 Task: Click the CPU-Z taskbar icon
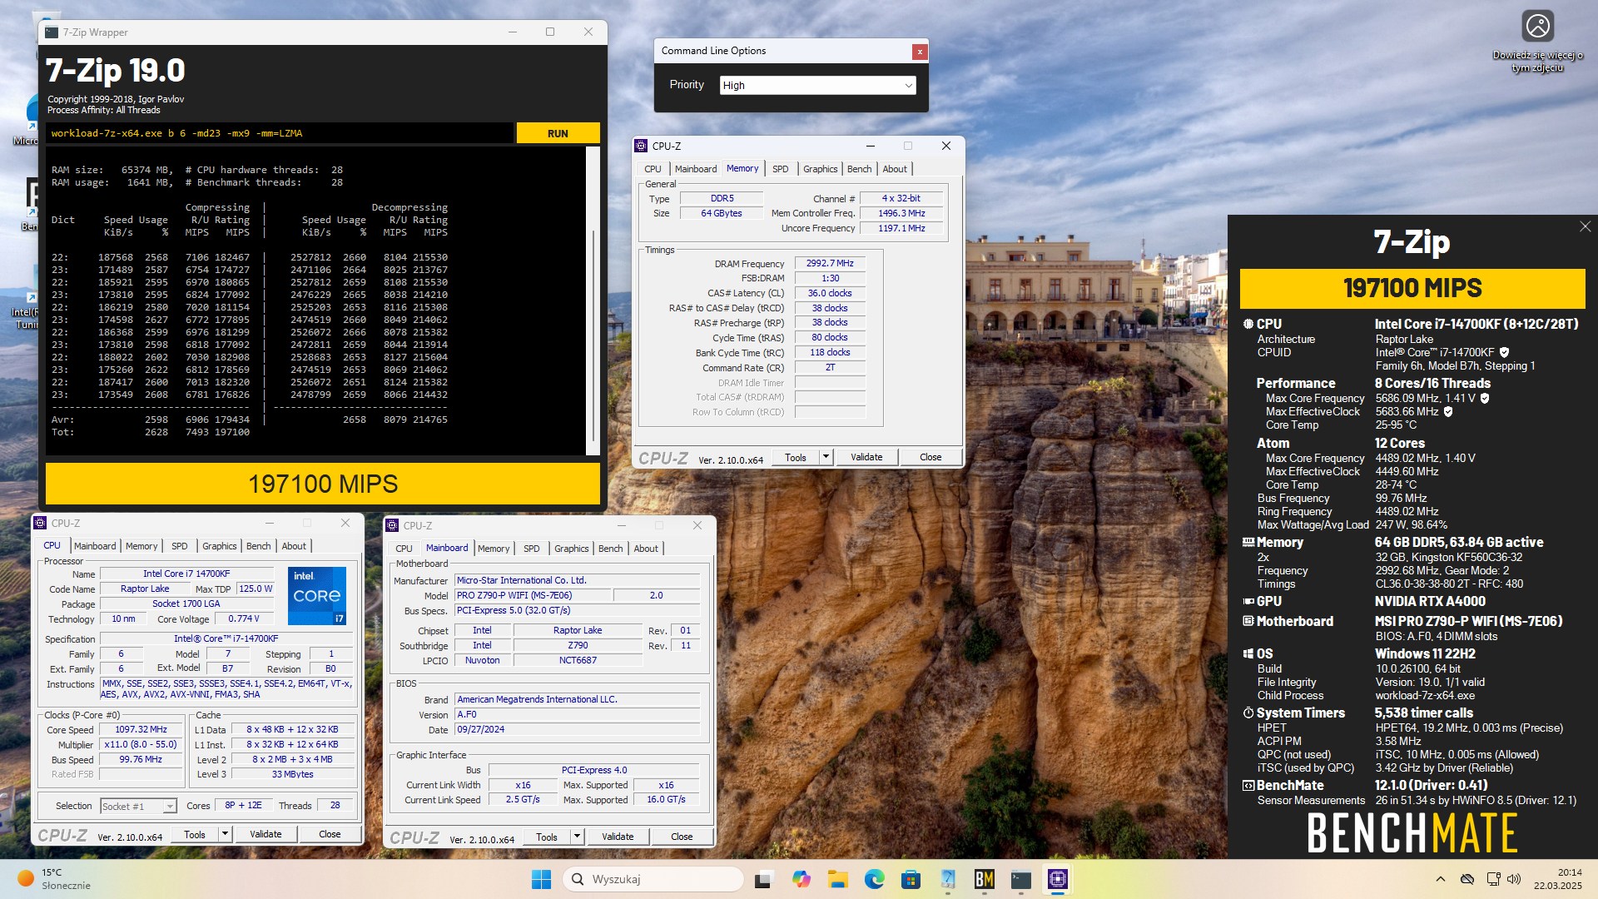coord(1057,879)
